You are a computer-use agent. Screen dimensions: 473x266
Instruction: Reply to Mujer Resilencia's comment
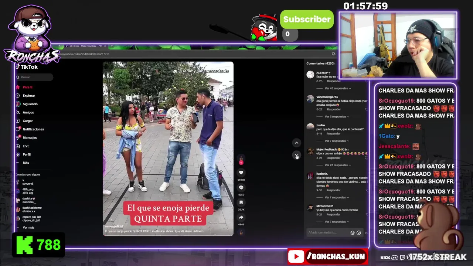pyautogui.click(x=334, y=158)
